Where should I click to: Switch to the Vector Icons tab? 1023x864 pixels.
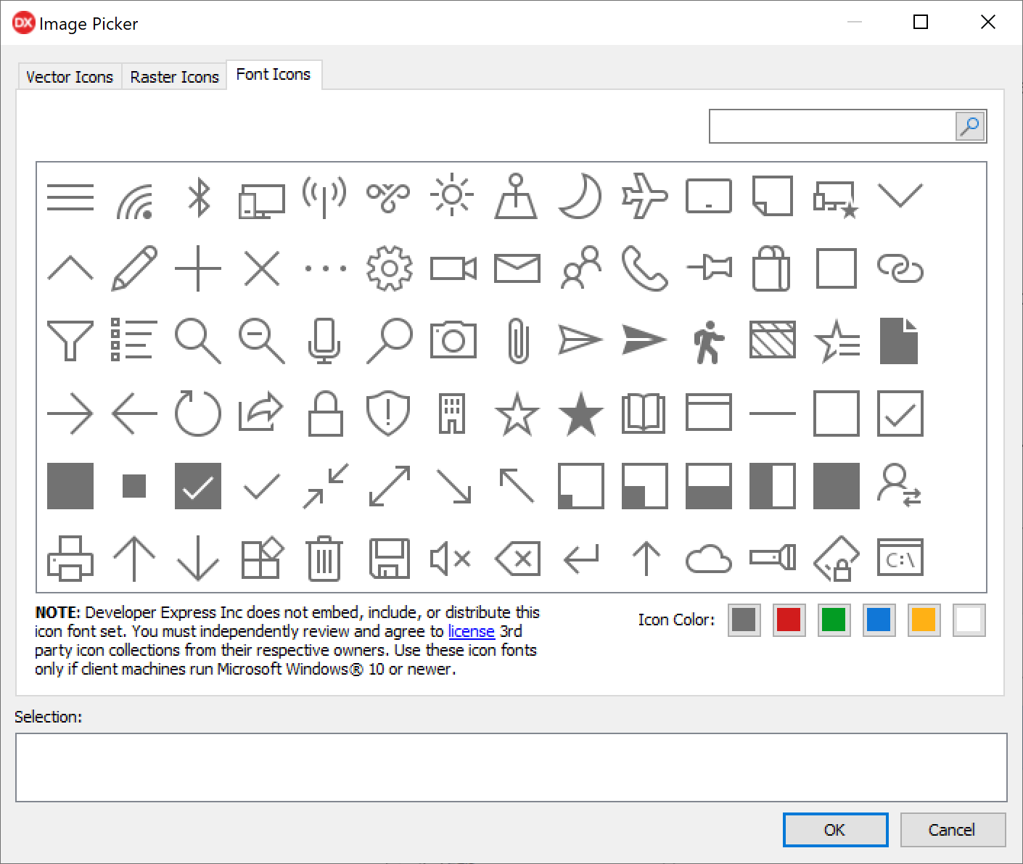click(70, 77)
